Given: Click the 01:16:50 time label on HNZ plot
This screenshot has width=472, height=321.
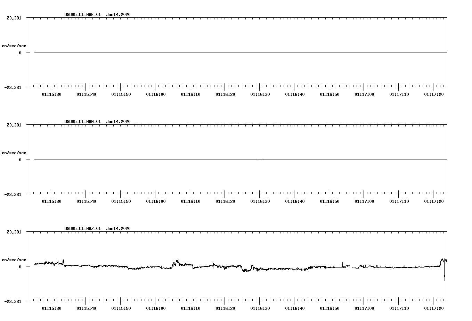Looking at the screenshot, I should pyautogui.click(x=329, y=308).
